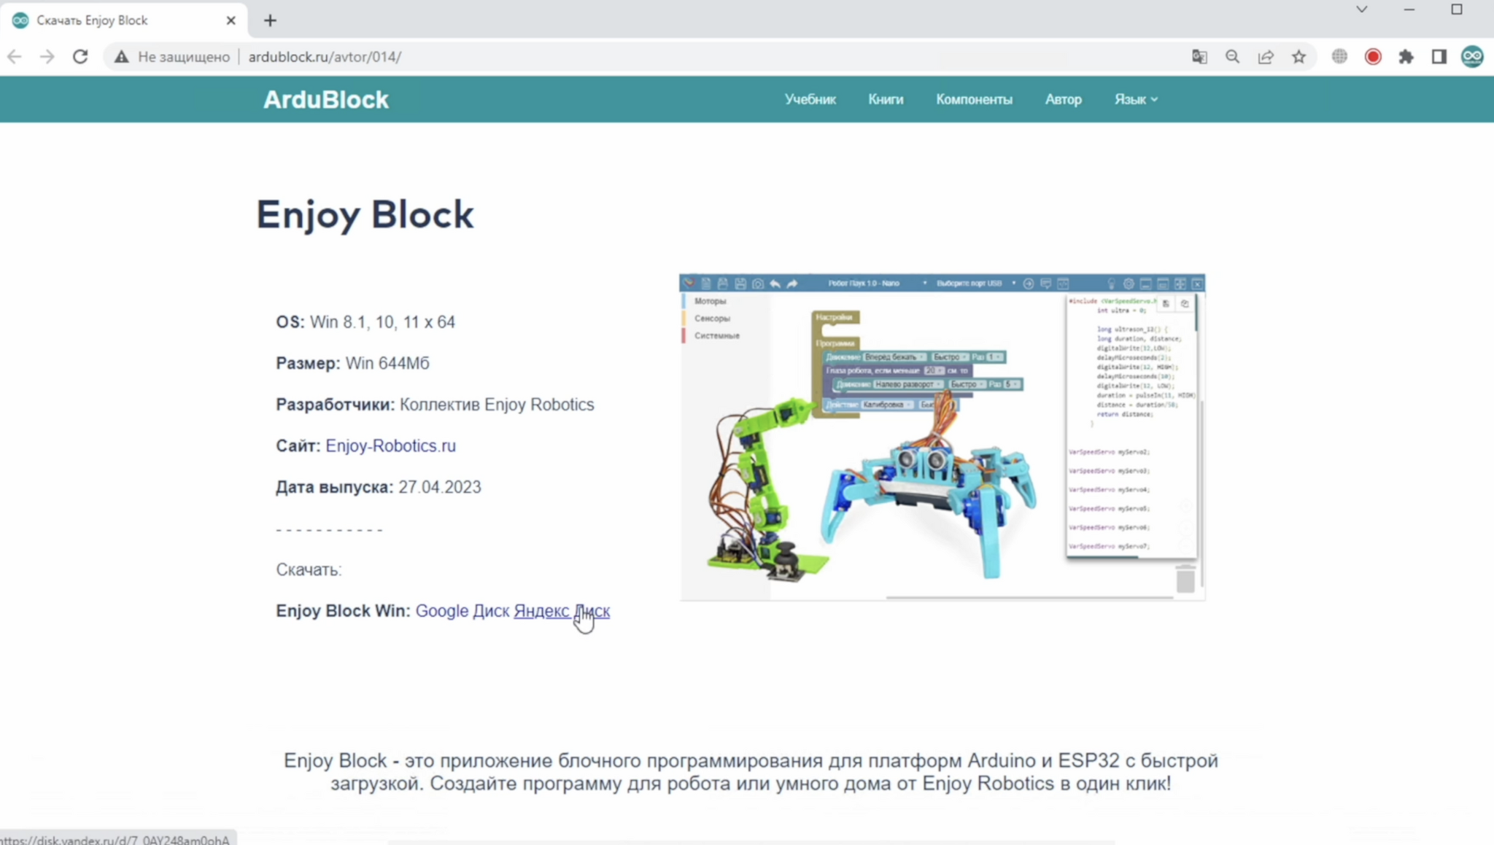Click the text 'Коллектив Enjoy Robotics'
The width and height of the screenshot is (1494, 845).
tap(497, 405)
